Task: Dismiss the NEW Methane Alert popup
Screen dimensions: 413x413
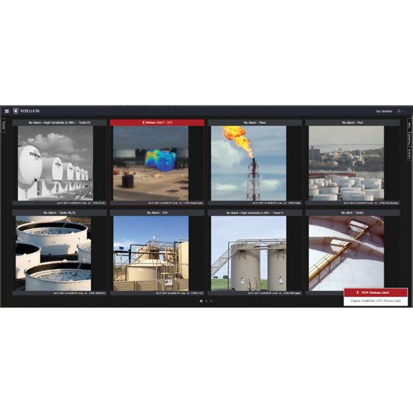Action: [x=404, y=293]
